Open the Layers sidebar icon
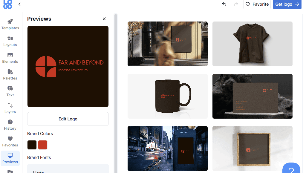The image size is (303, 173). click(x=10, y=105)
